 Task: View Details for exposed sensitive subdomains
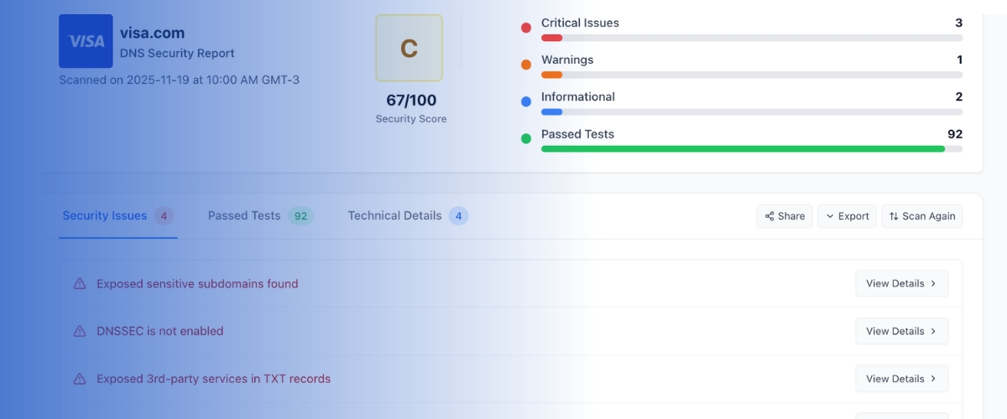click(902, 283)
